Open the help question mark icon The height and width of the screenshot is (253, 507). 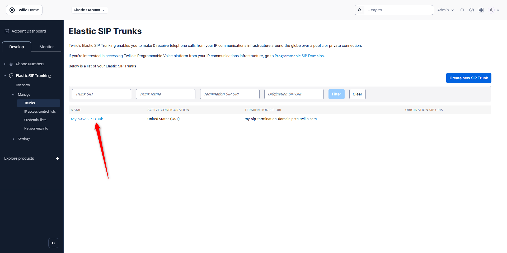tap(472, 10)
